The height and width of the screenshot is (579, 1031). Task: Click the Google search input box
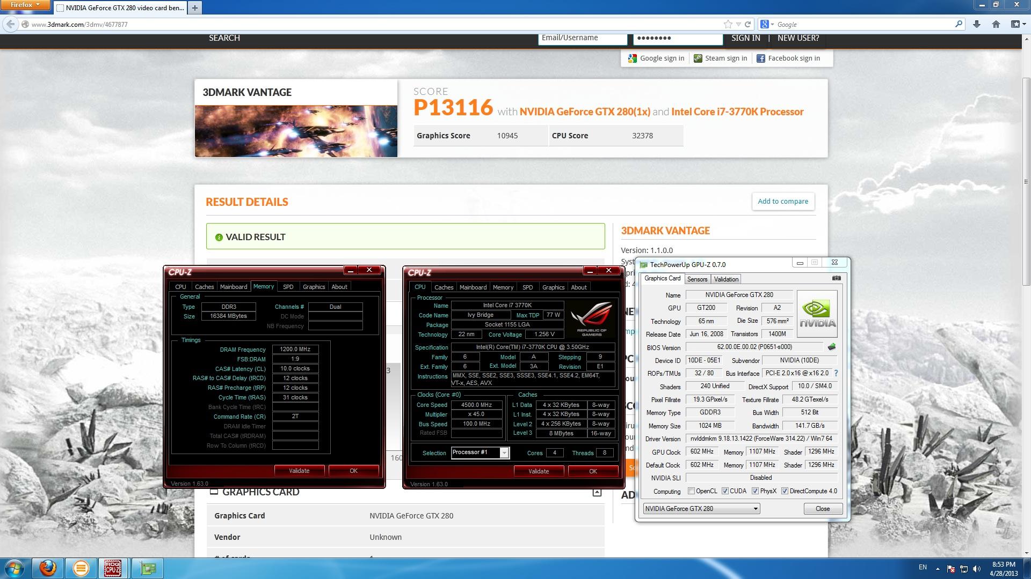[x=865, y=24]
